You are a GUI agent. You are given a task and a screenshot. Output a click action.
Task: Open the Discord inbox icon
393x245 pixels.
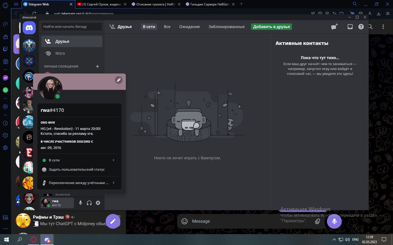point(350,27)
